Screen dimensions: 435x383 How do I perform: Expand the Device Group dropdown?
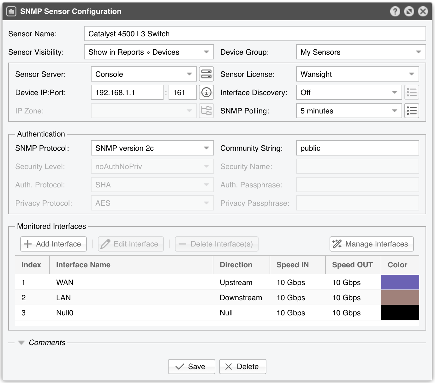click(361, 52)
